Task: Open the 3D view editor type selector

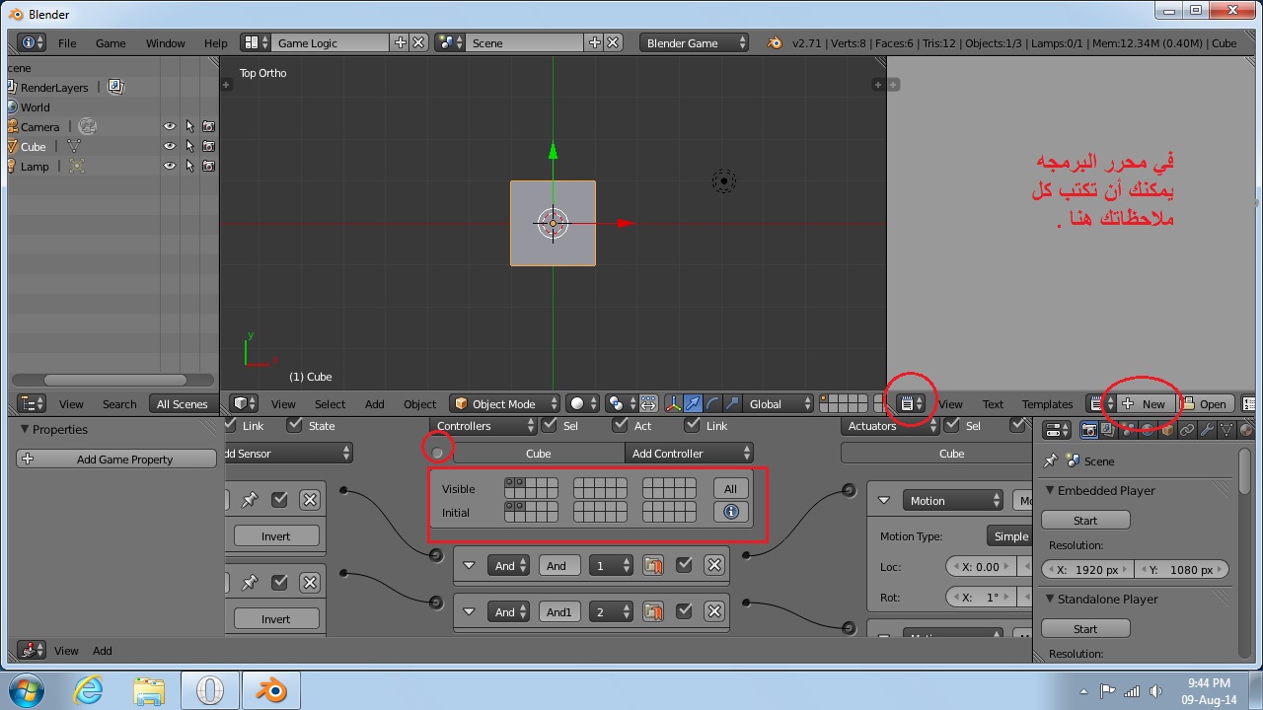Action: point(244,403)
